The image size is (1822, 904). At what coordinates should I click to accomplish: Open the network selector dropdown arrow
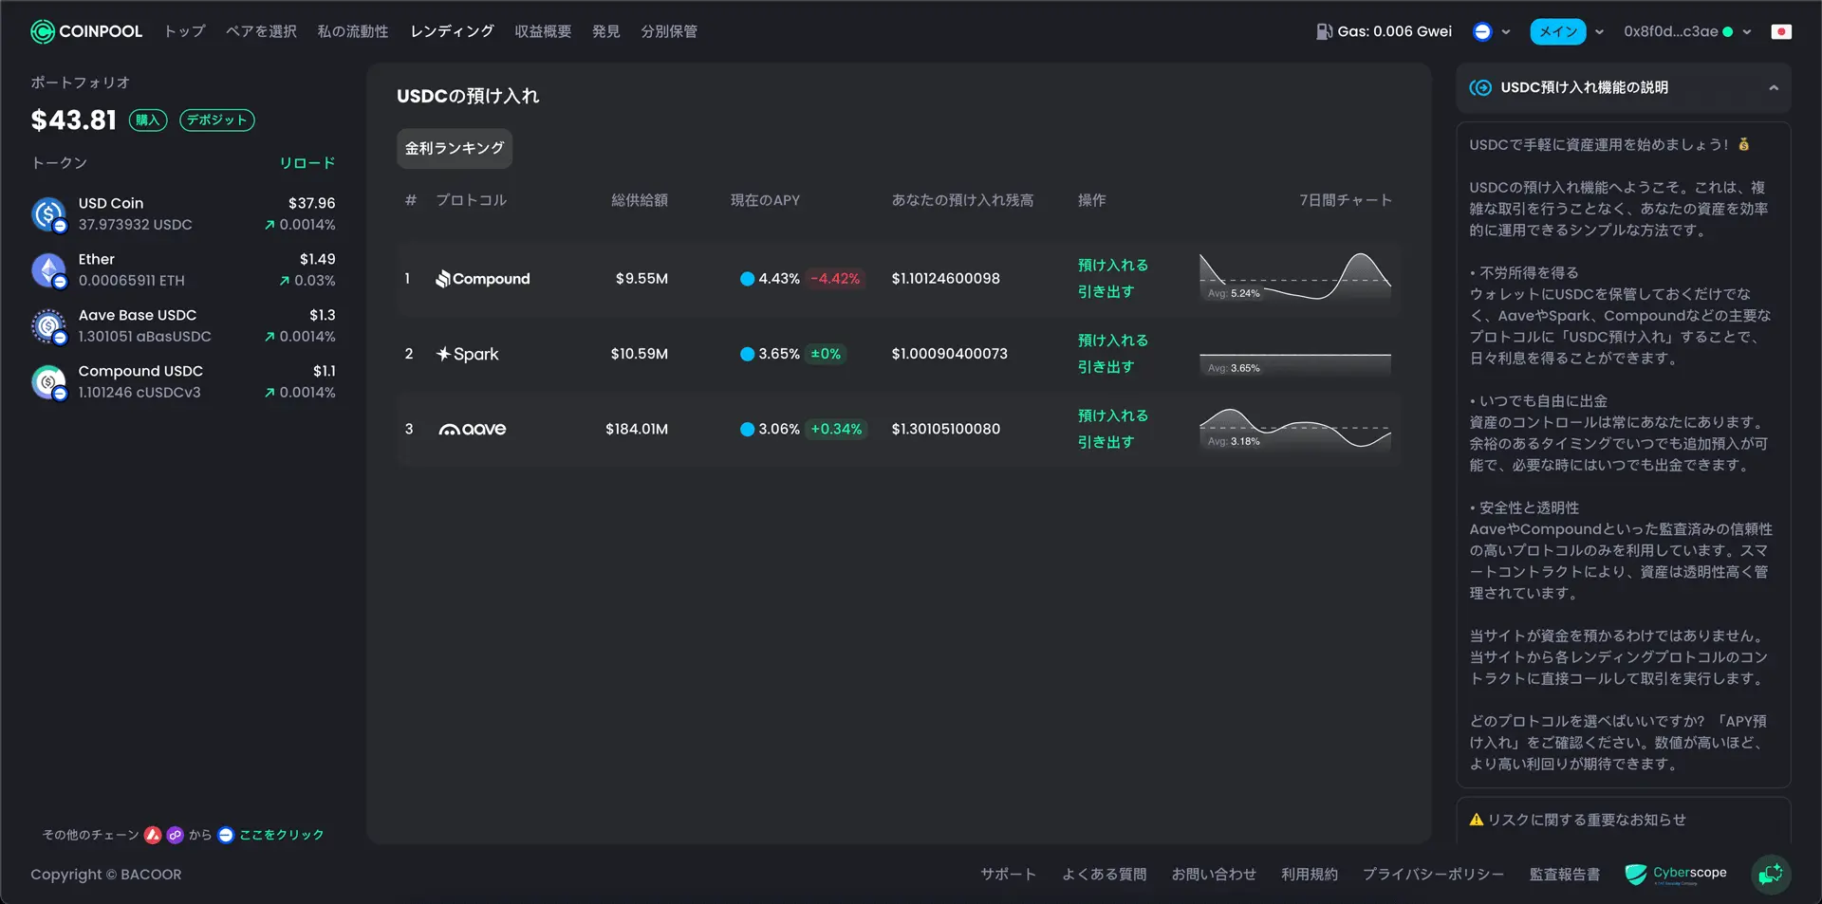point(1505,31)
